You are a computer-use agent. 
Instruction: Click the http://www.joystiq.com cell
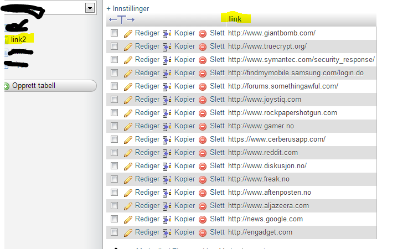click(265, 99)
